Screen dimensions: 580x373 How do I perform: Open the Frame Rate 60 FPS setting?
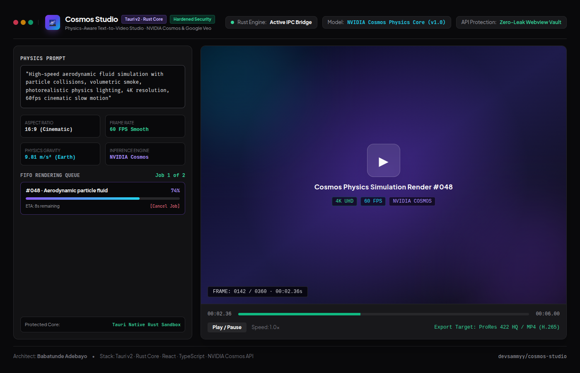point(145,126)
